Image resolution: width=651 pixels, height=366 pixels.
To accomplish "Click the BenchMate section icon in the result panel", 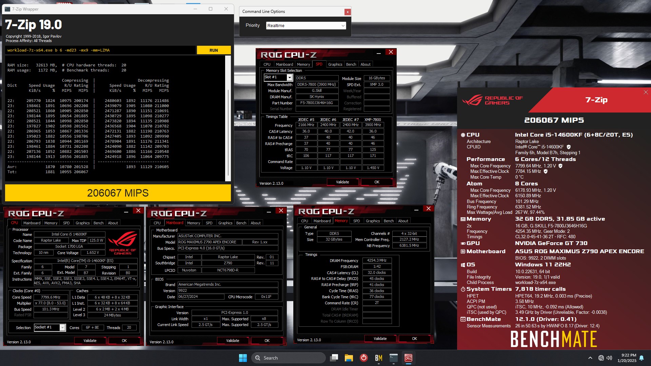I will tap(463, 319).
